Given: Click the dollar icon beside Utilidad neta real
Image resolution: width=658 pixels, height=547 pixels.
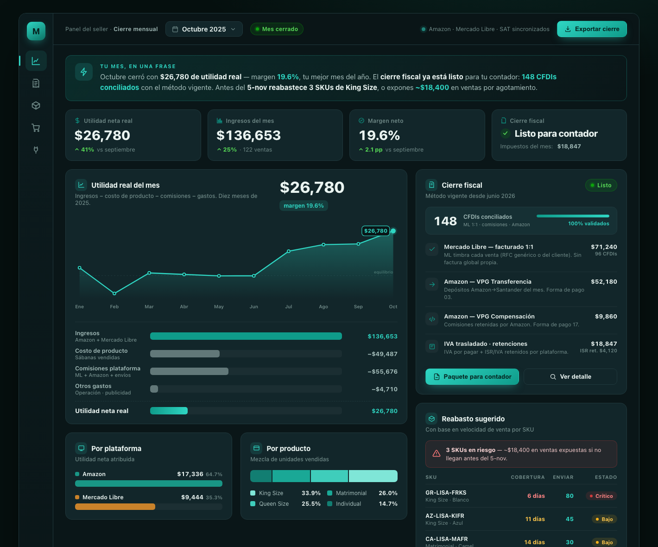Looking at the screenshot, I should 77,121.
